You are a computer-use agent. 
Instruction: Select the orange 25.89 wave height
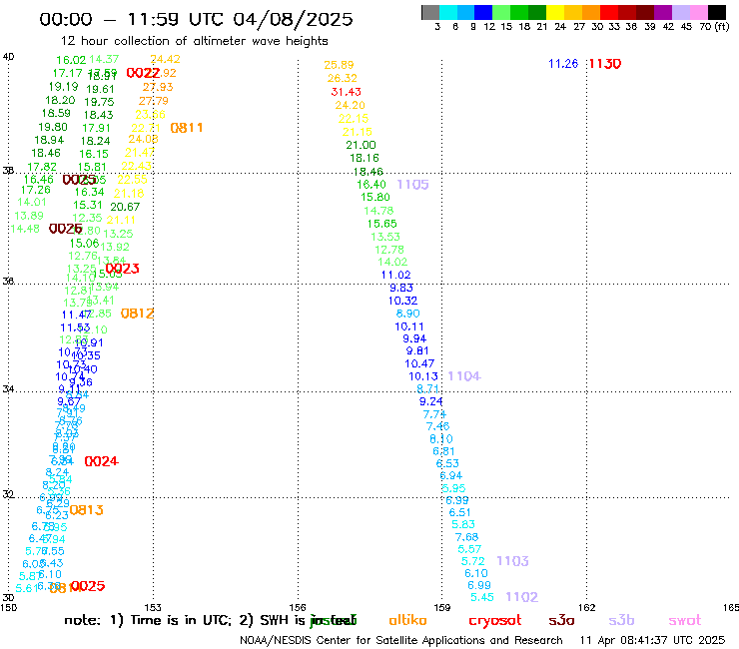tap(339, 65)
